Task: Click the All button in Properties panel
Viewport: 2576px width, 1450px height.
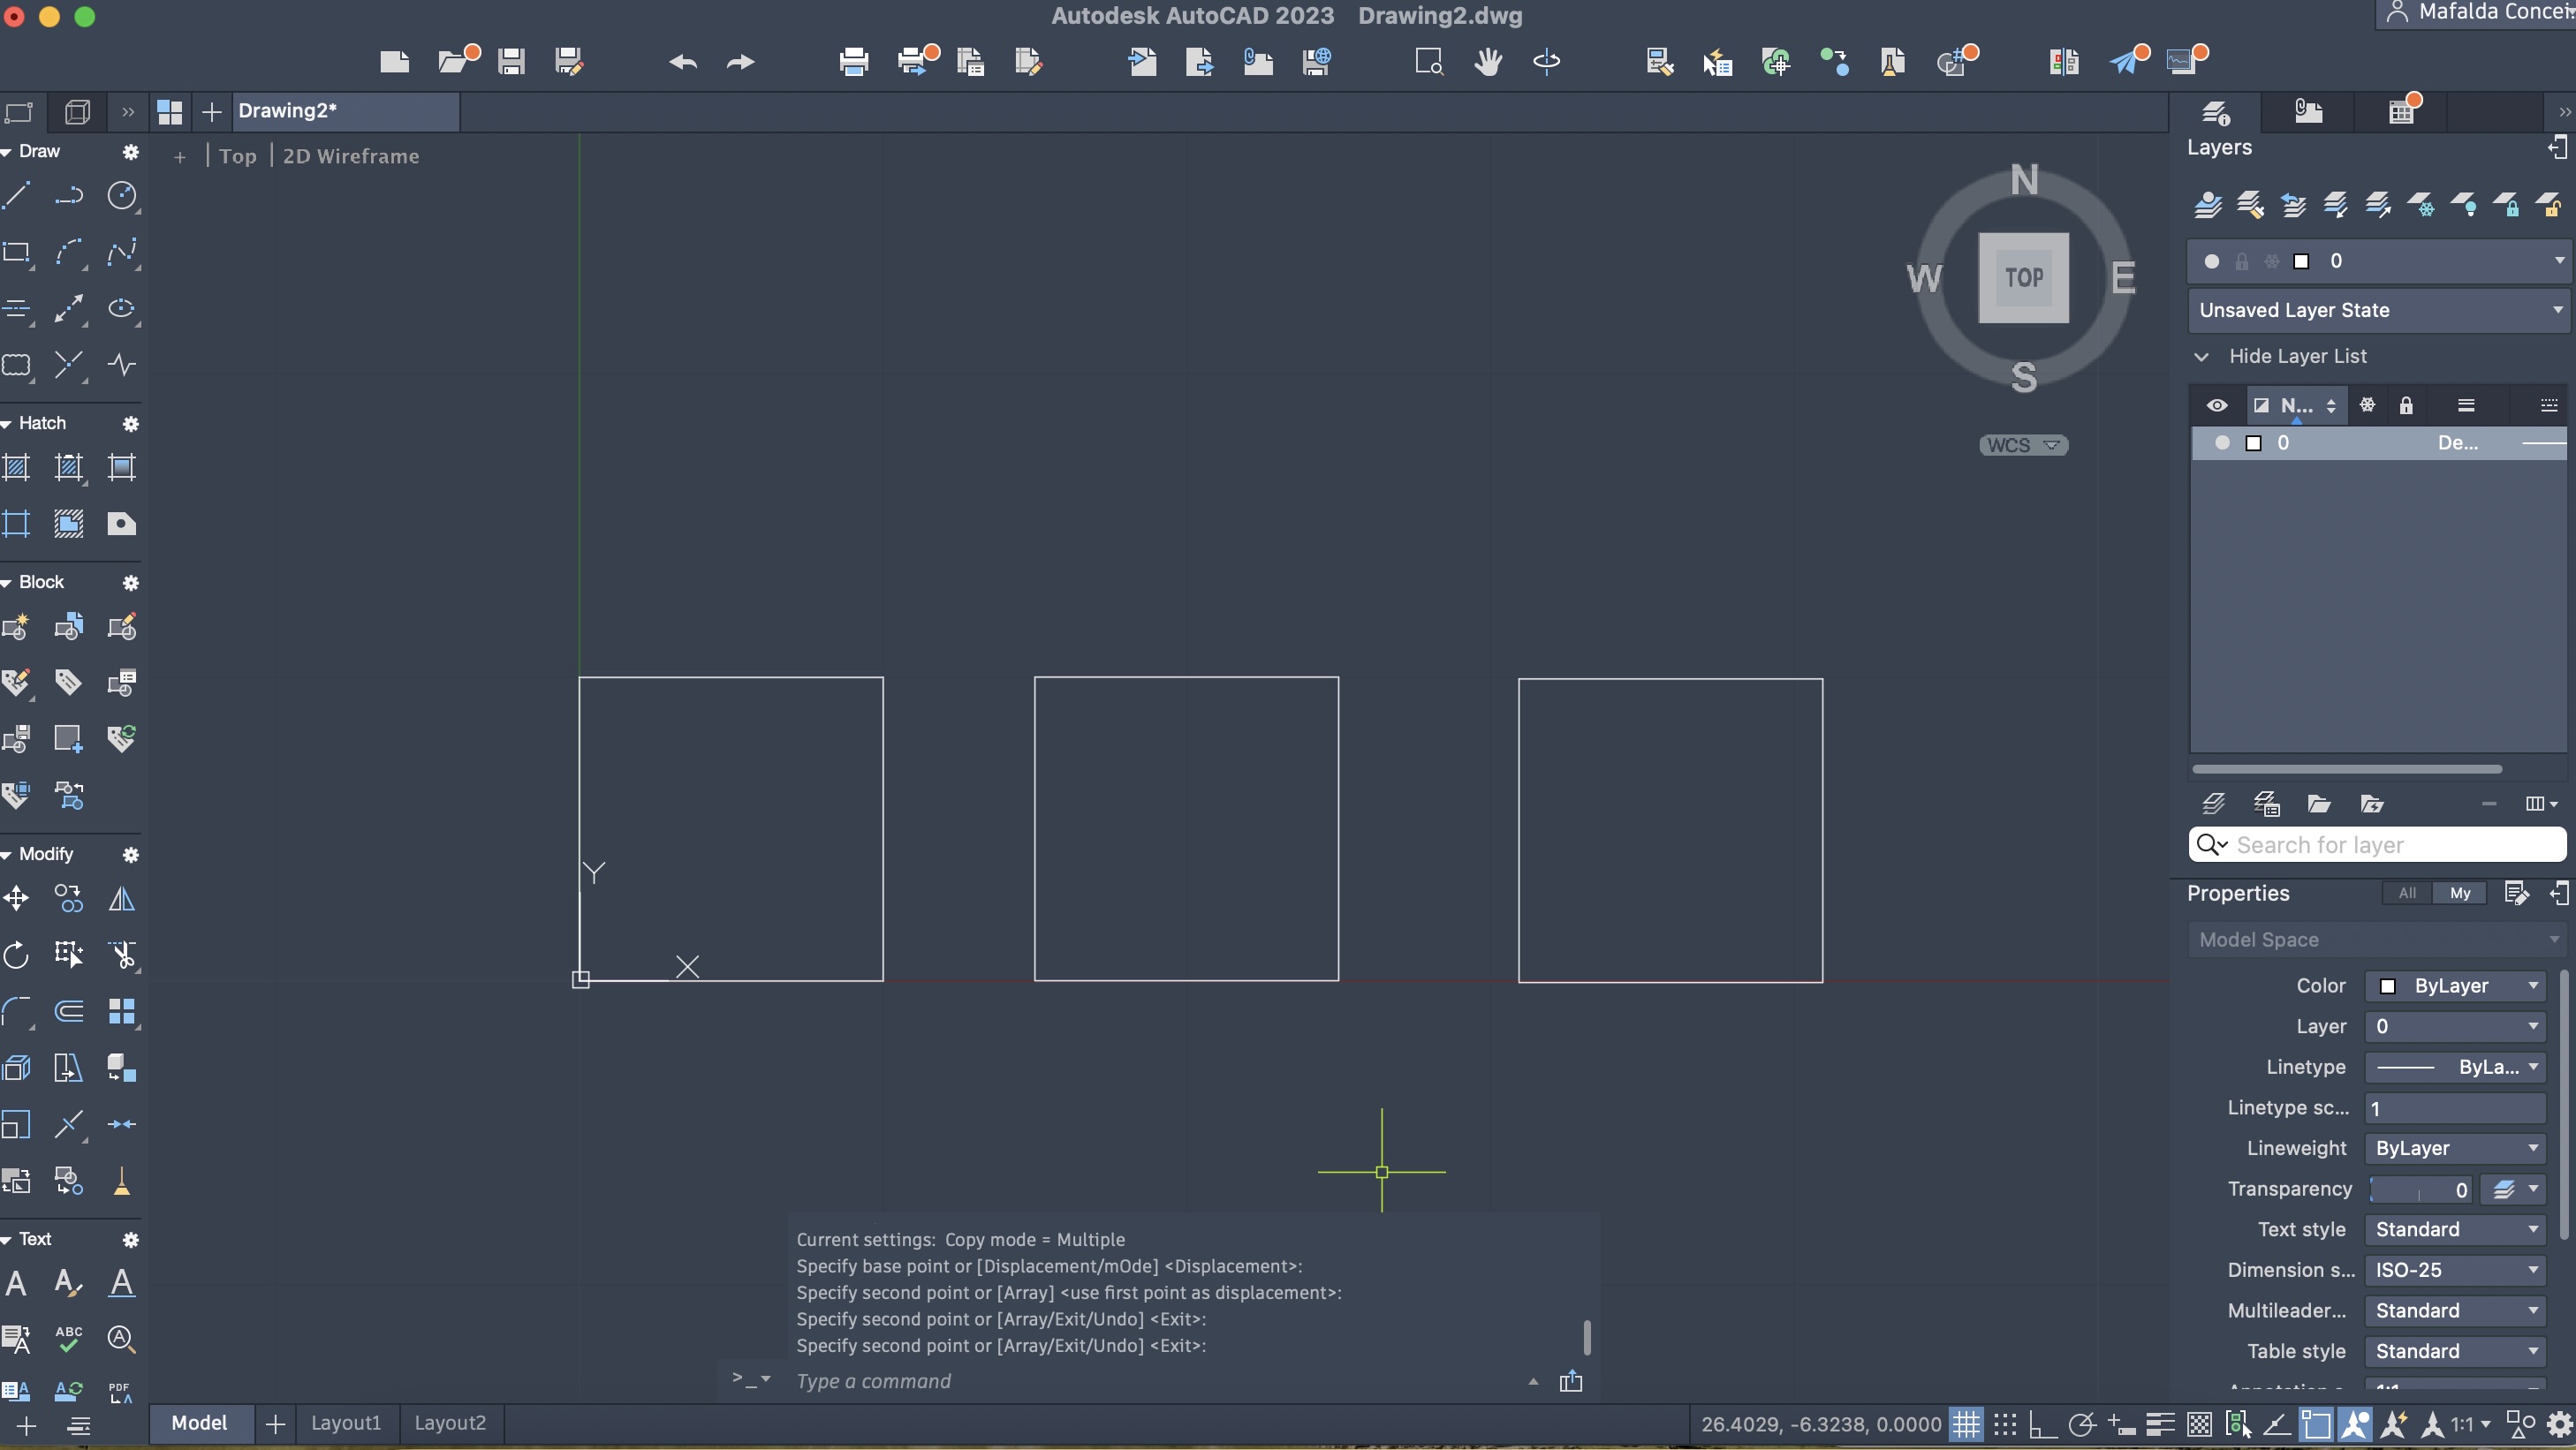Action: (2407, 893)
